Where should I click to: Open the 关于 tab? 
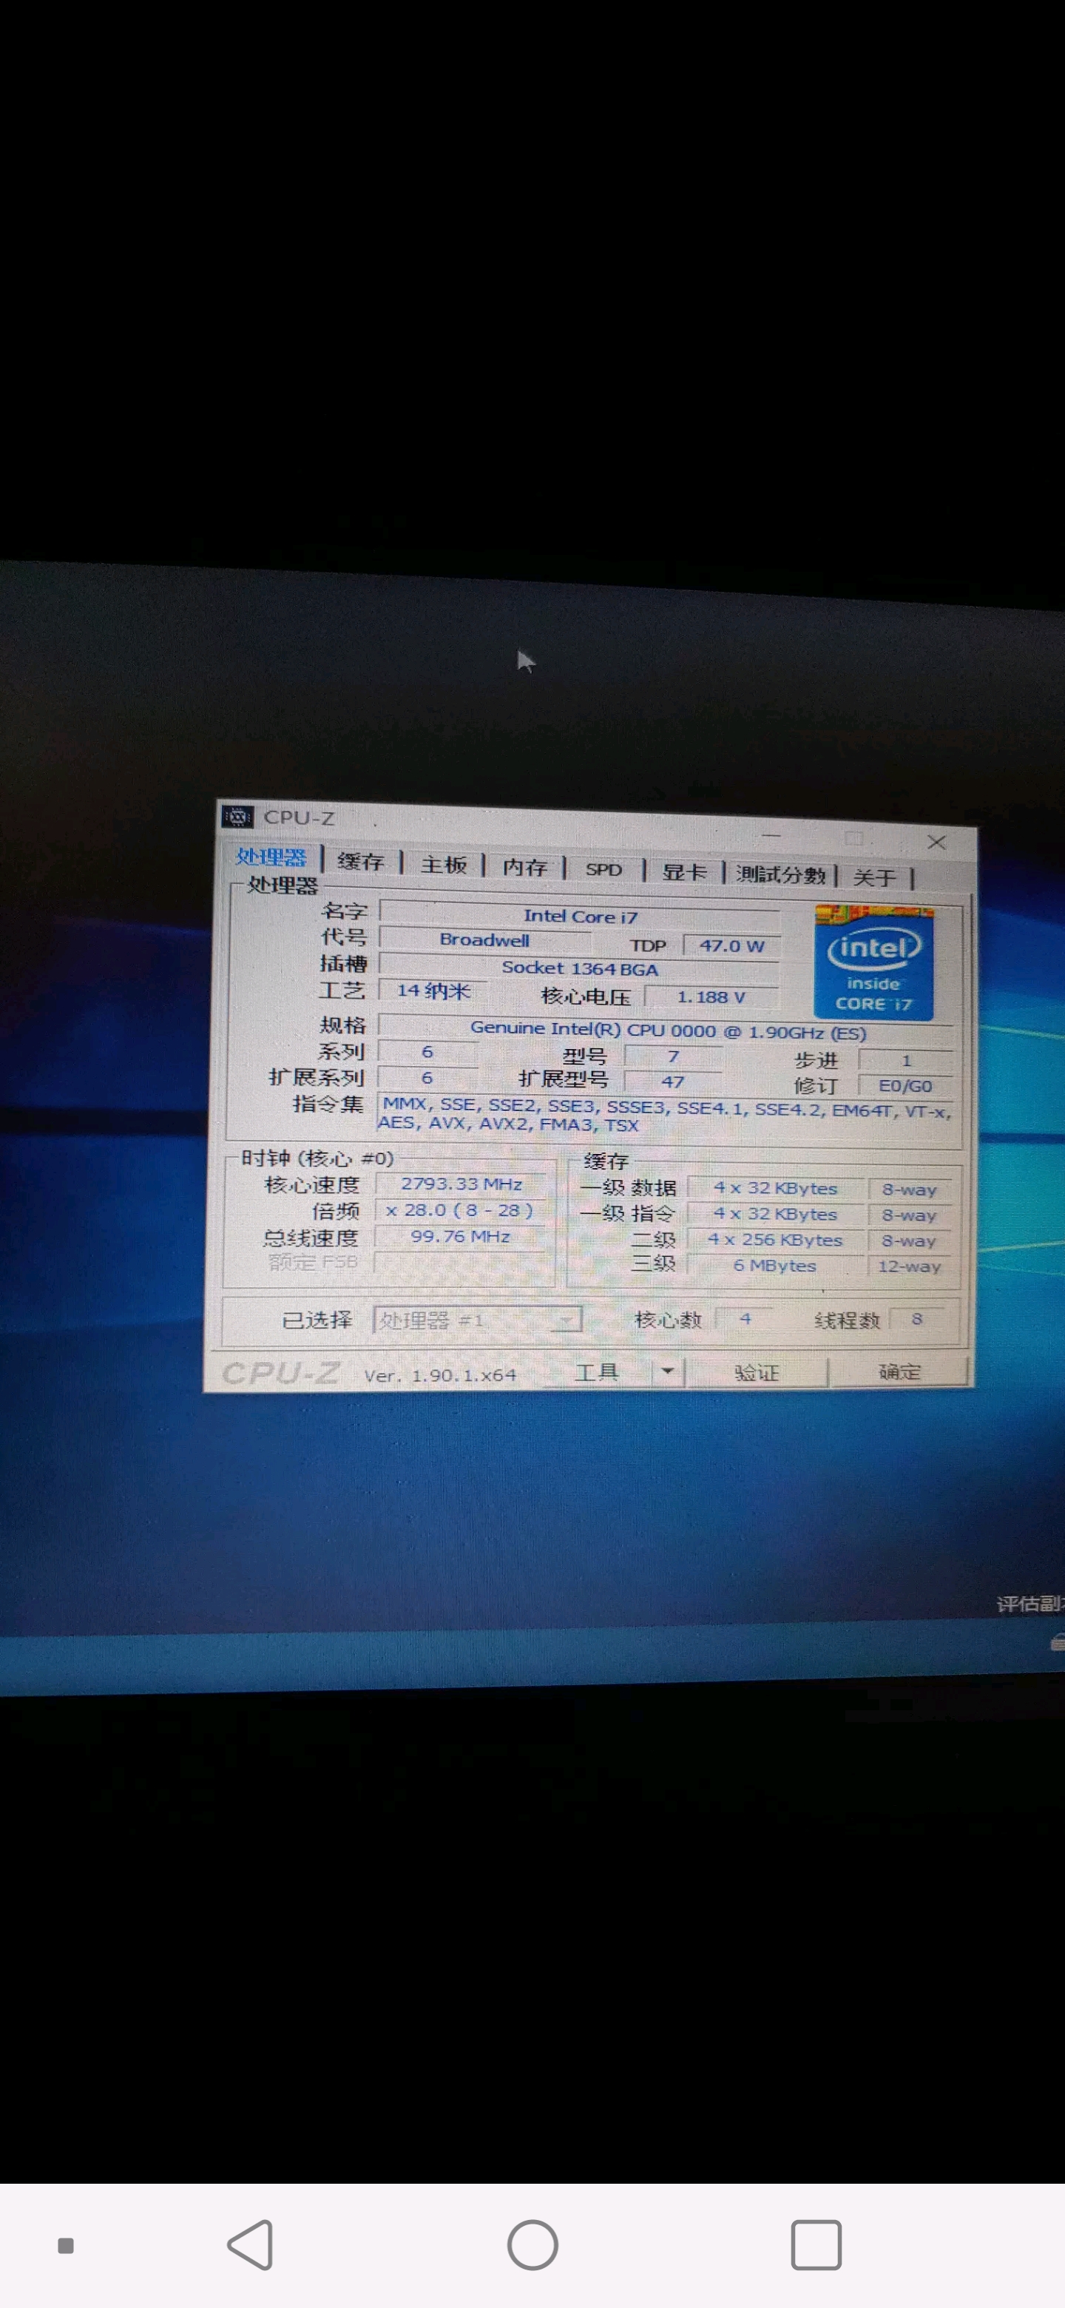[x=873, y=878]
